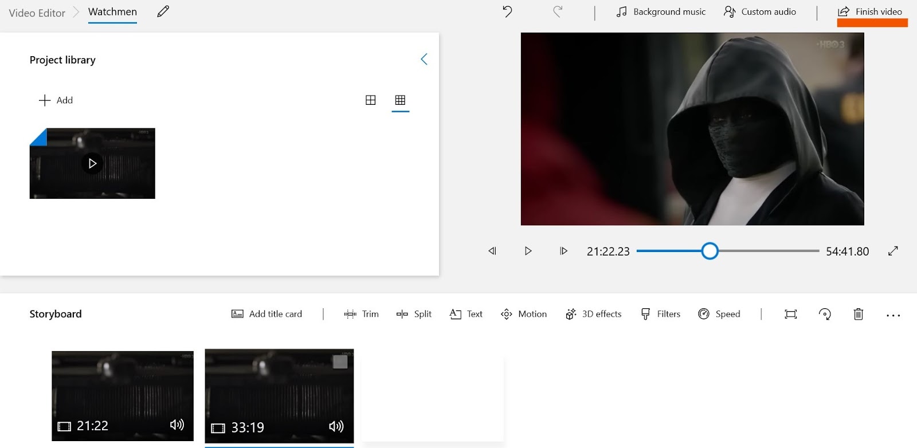Rotate the selected clip
Image resolution: width=917 pixels, height=448 pixels.
coord(825,314)
